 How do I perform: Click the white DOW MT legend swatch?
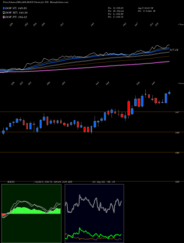click(4, 13)
